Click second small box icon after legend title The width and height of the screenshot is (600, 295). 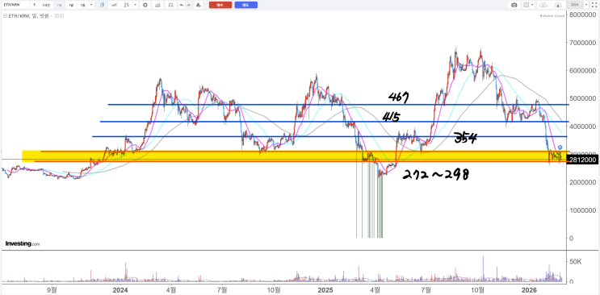tap(61, 15)
